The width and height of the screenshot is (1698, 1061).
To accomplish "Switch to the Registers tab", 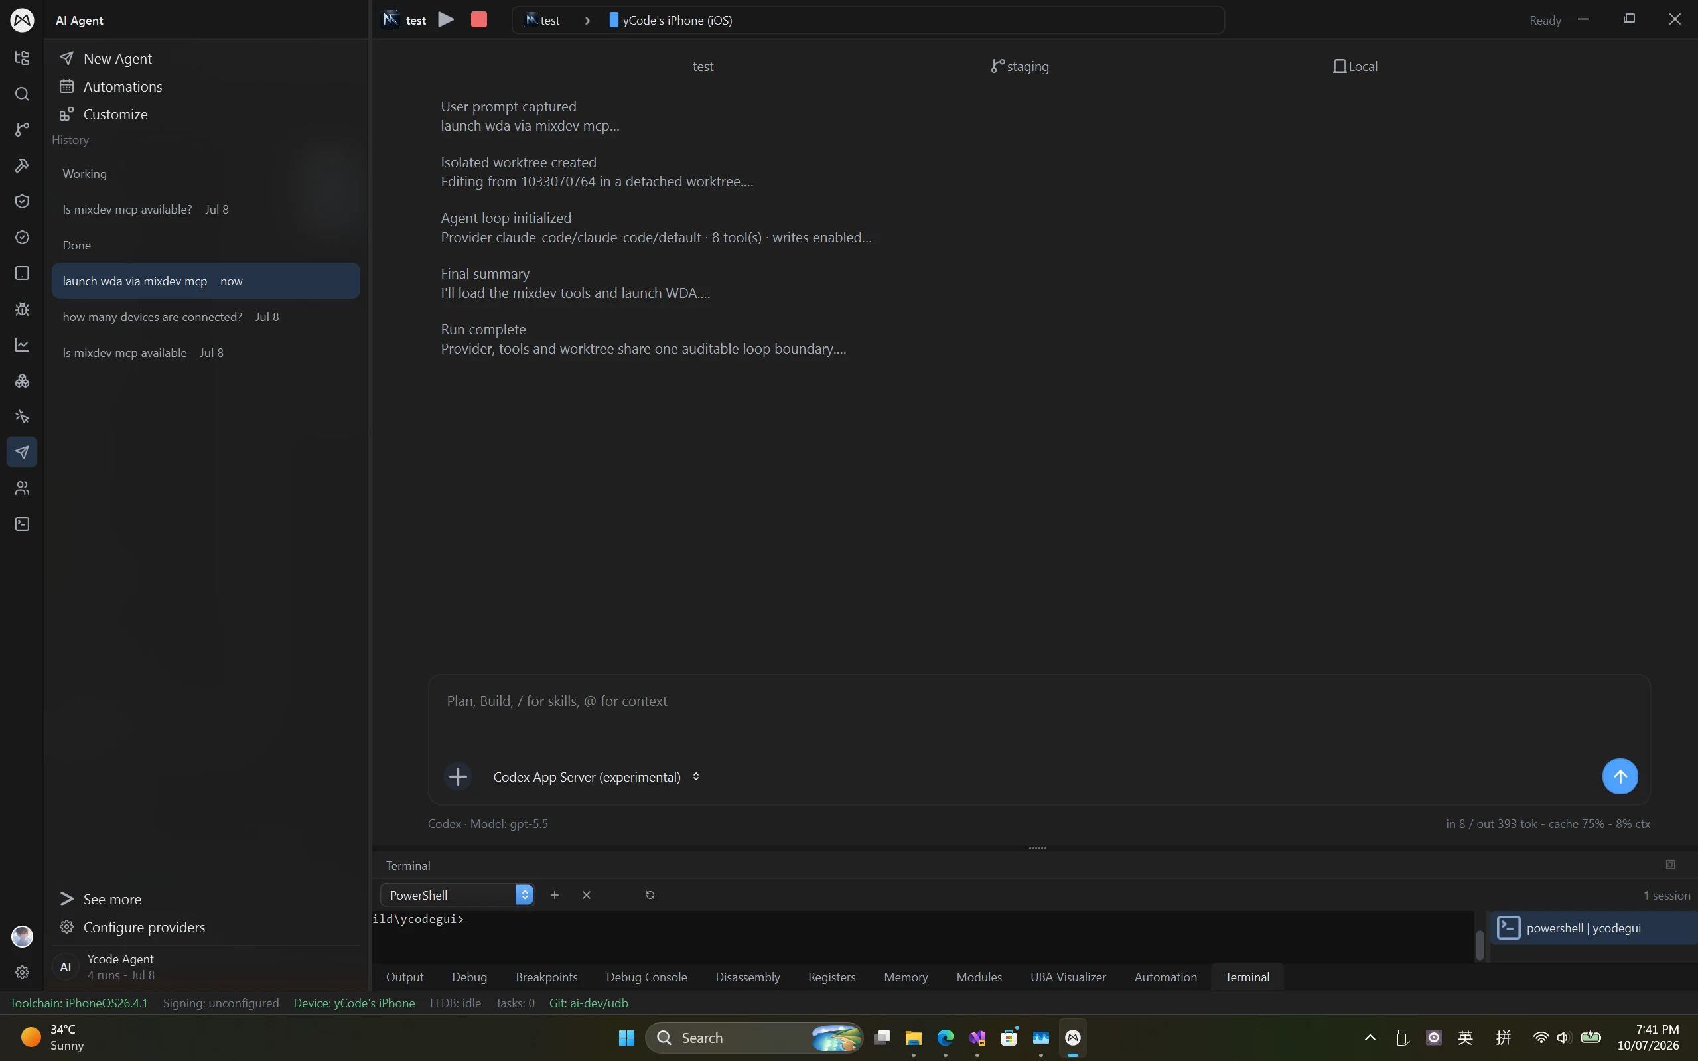I will (831, 977).
